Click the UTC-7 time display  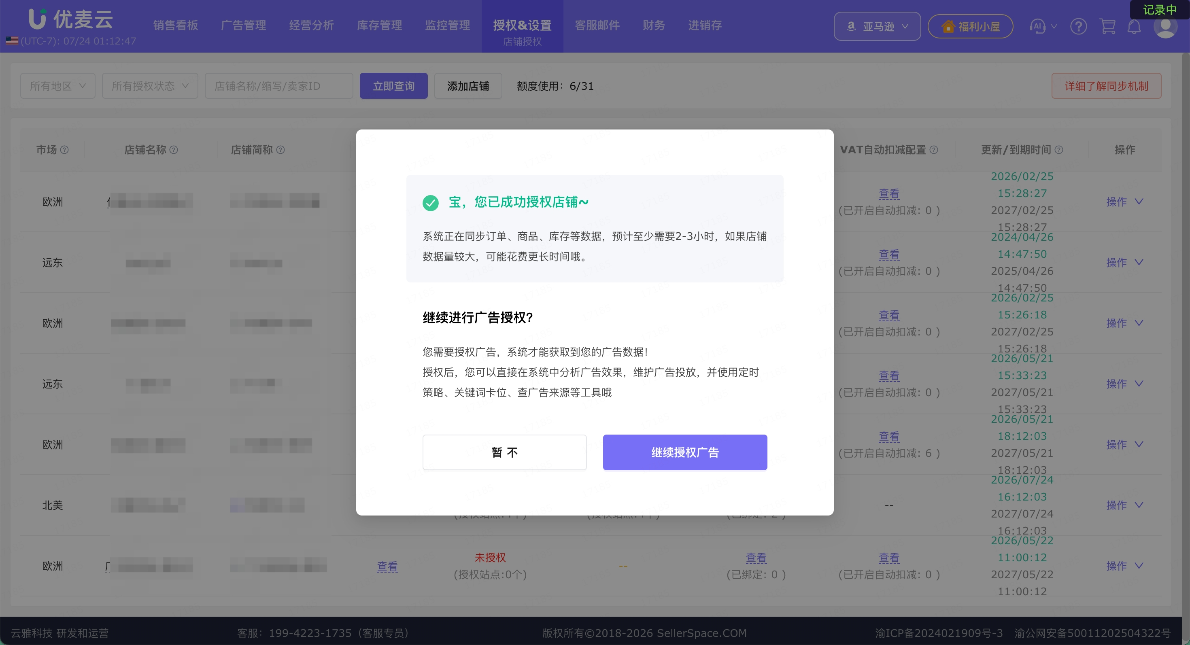click(78, 41)
